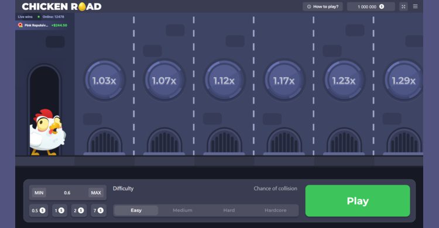The image size is (439, 228).
Task: Select the 1.17x multiplier manhole
Action: point(284,80)
